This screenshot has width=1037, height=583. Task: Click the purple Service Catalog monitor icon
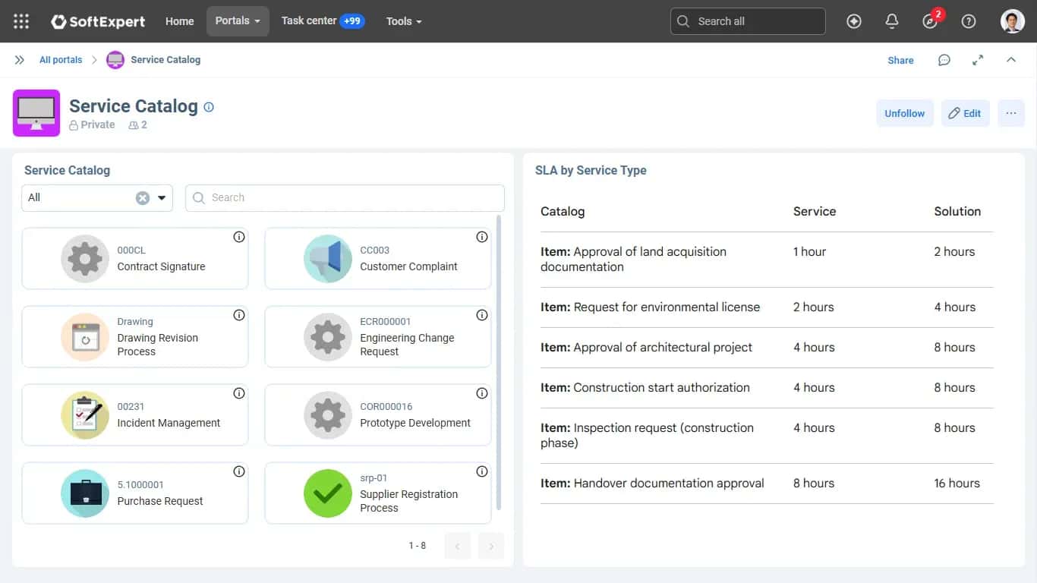(x=36, y=113)
